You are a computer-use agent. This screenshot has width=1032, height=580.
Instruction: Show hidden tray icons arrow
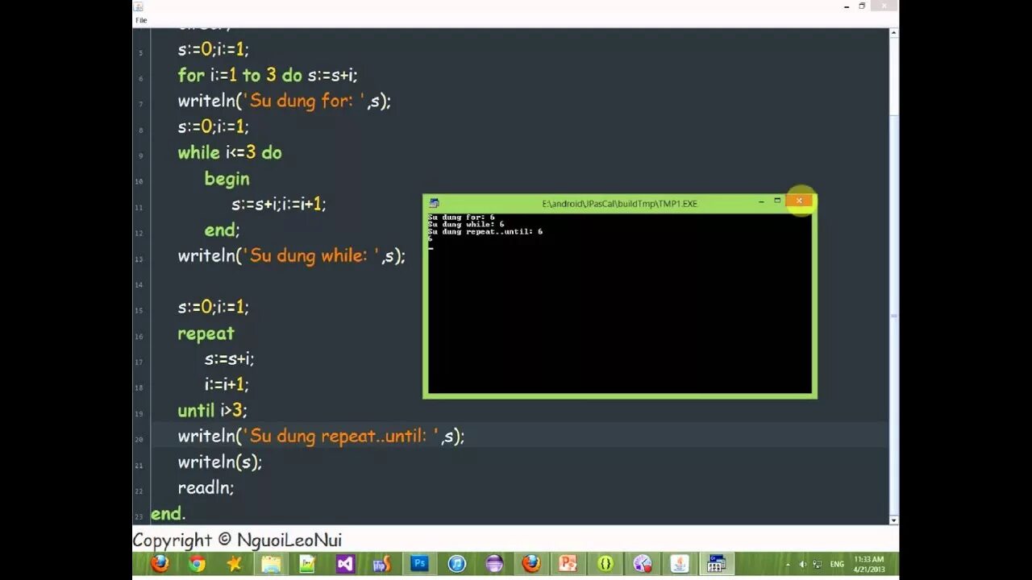coord(786,564)
